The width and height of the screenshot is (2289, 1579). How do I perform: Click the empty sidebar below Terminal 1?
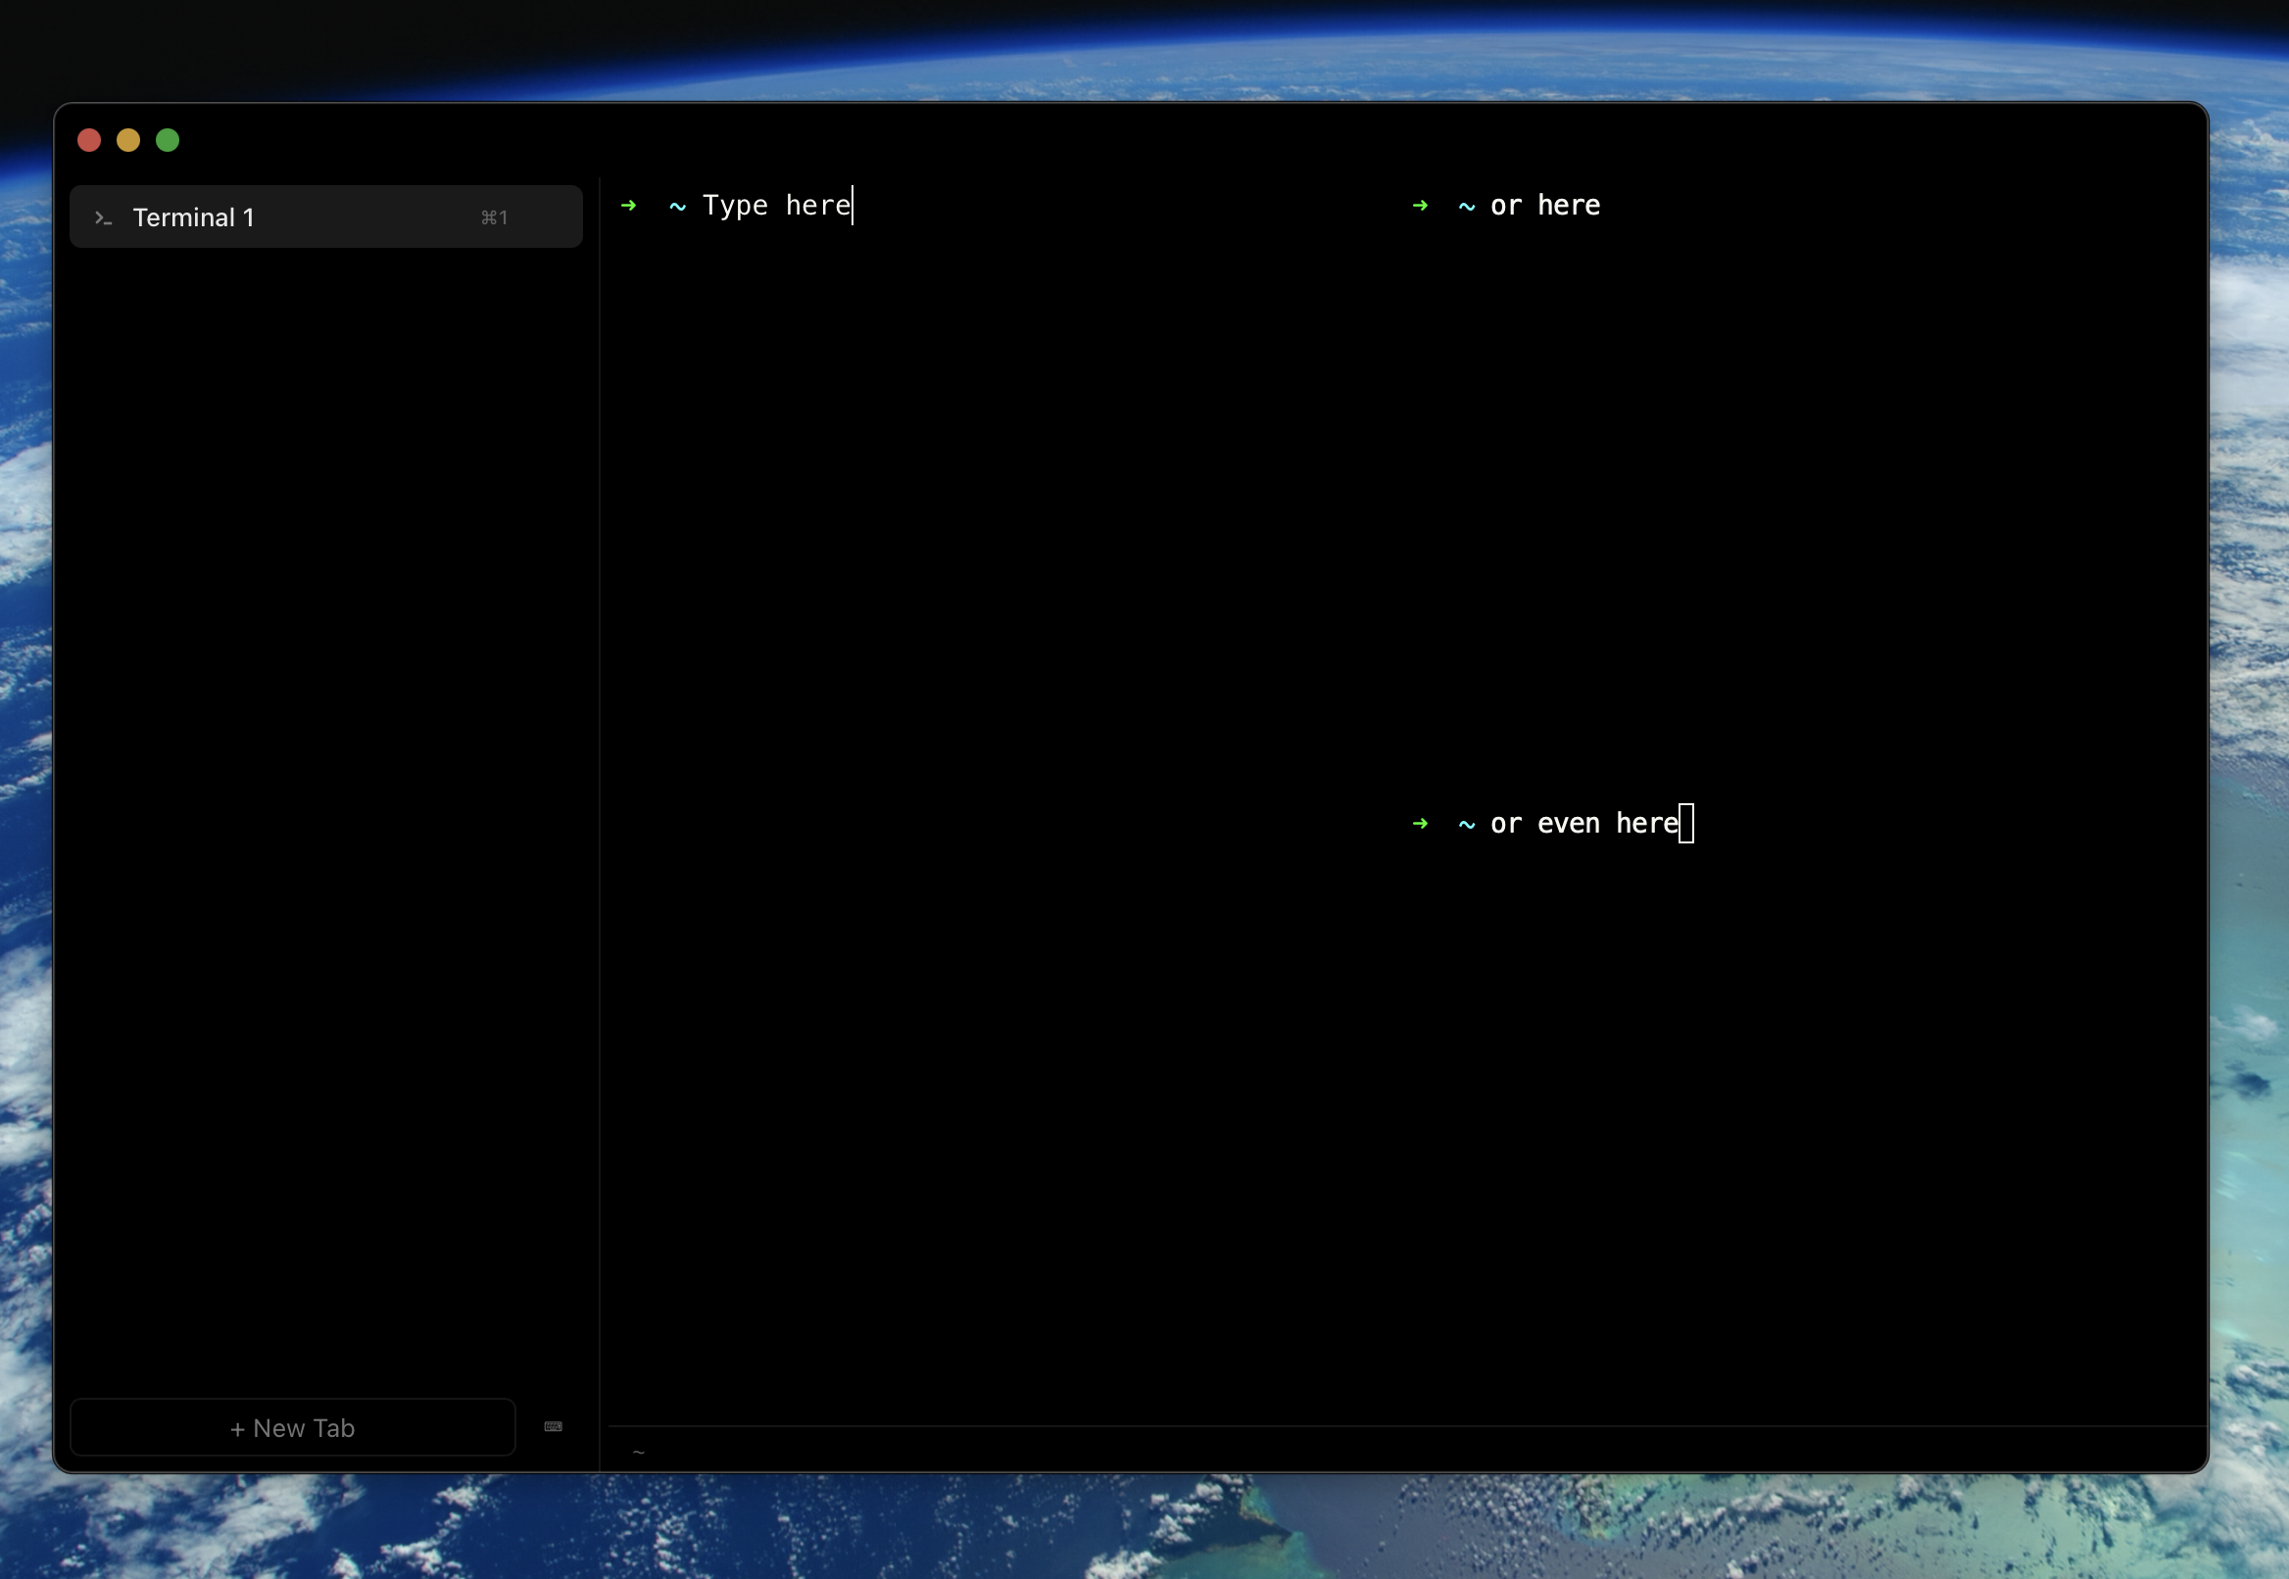tap(326, 791)
